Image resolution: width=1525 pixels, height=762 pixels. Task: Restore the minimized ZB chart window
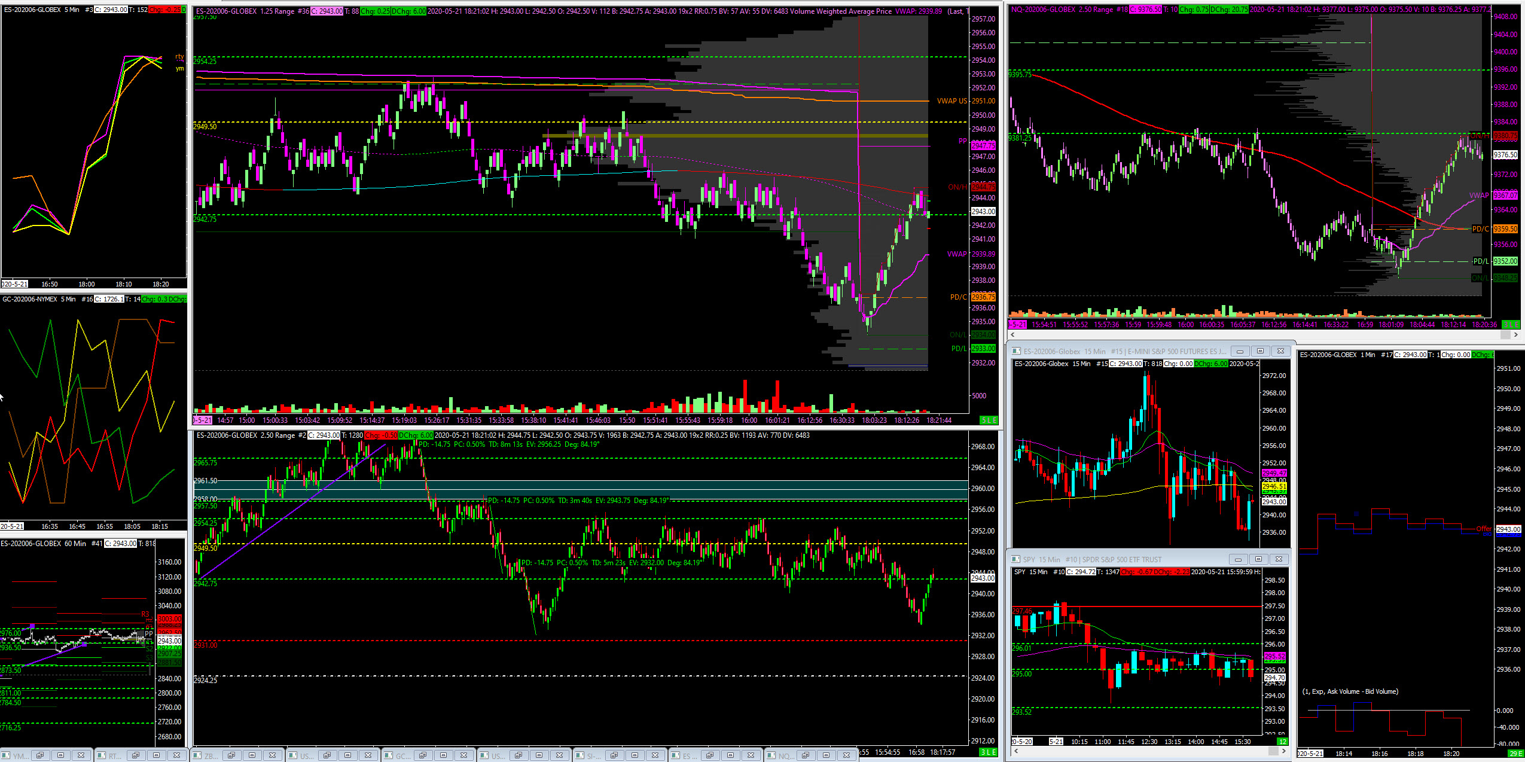click(x=231, y=755)
